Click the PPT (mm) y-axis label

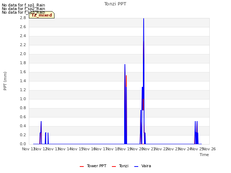[5, 81]
